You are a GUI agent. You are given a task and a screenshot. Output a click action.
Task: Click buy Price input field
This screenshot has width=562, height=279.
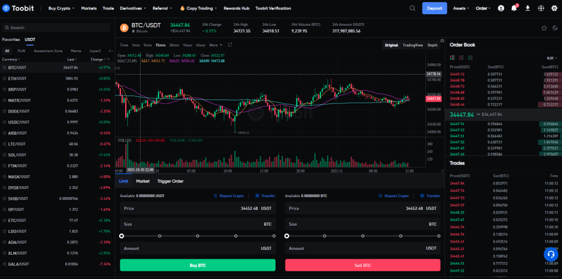pyautogui.click(x=198, y=208)
